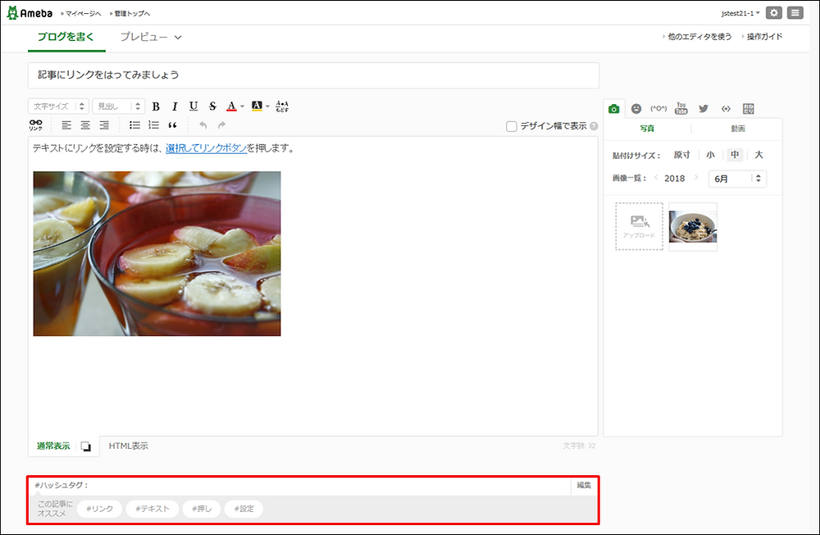
Task: Open the photo camera panel tab
Action: [614, 109]
